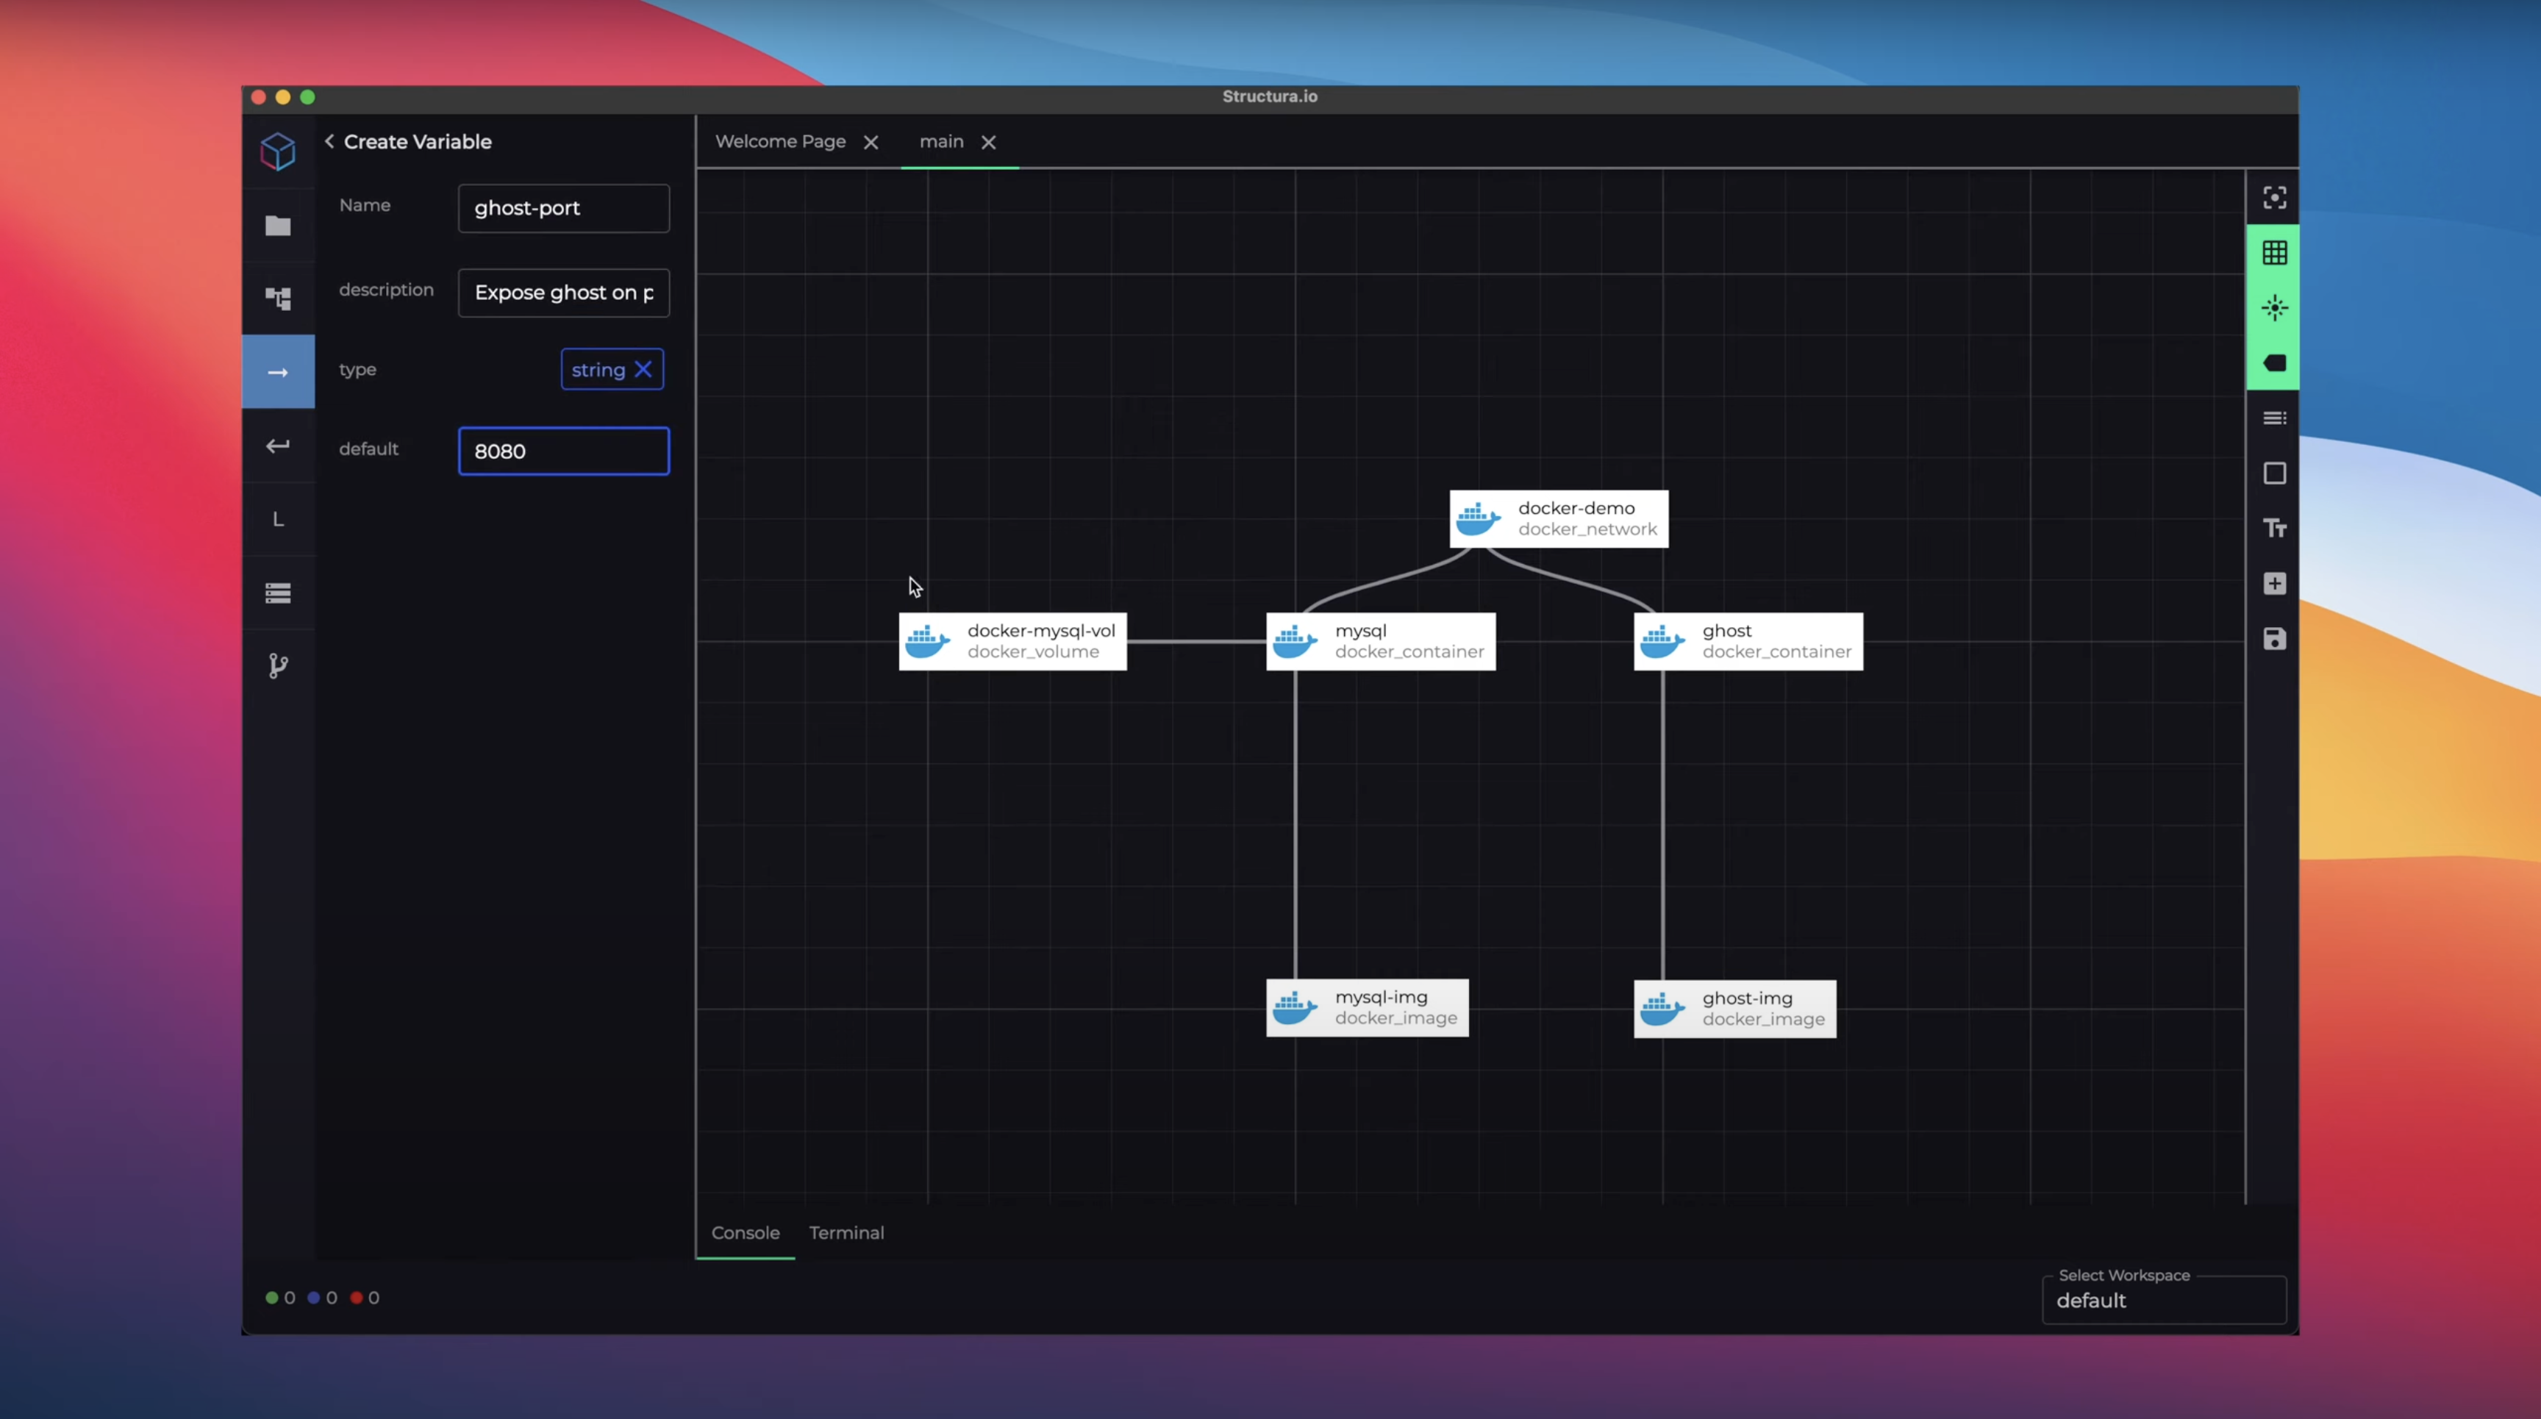Image resolution: width=2541 pixels, height=1419 pixels.
Task: Select the node hierarchy tool in sidebar
Action: (x=278, y=298)
